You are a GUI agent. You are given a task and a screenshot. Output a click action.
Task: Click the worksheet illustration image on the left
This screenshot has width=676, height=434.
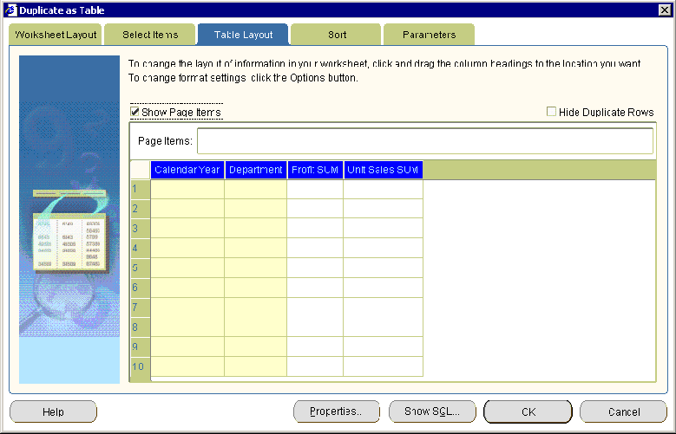[69, 219]
